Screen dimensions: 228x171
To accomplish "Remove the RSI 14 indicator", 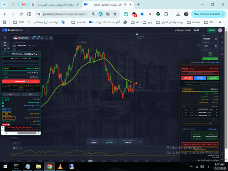I will [22, 148].
